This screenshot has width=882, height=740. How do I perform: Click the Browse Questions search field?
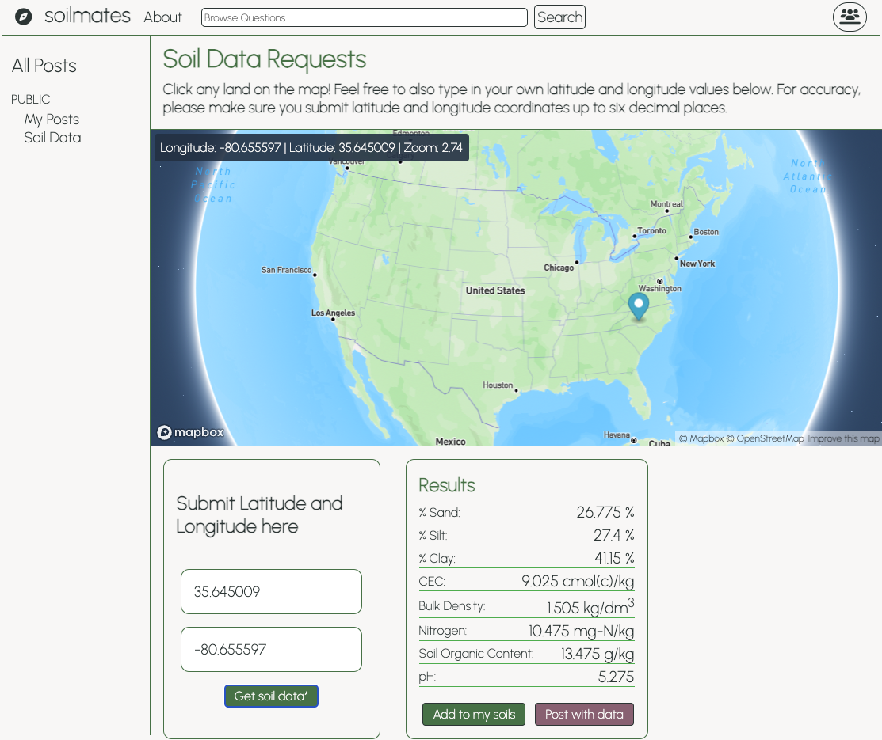tap(364, 17)
